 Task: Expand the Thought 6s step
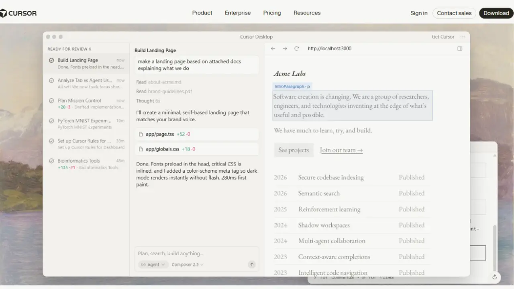point(148,101)
